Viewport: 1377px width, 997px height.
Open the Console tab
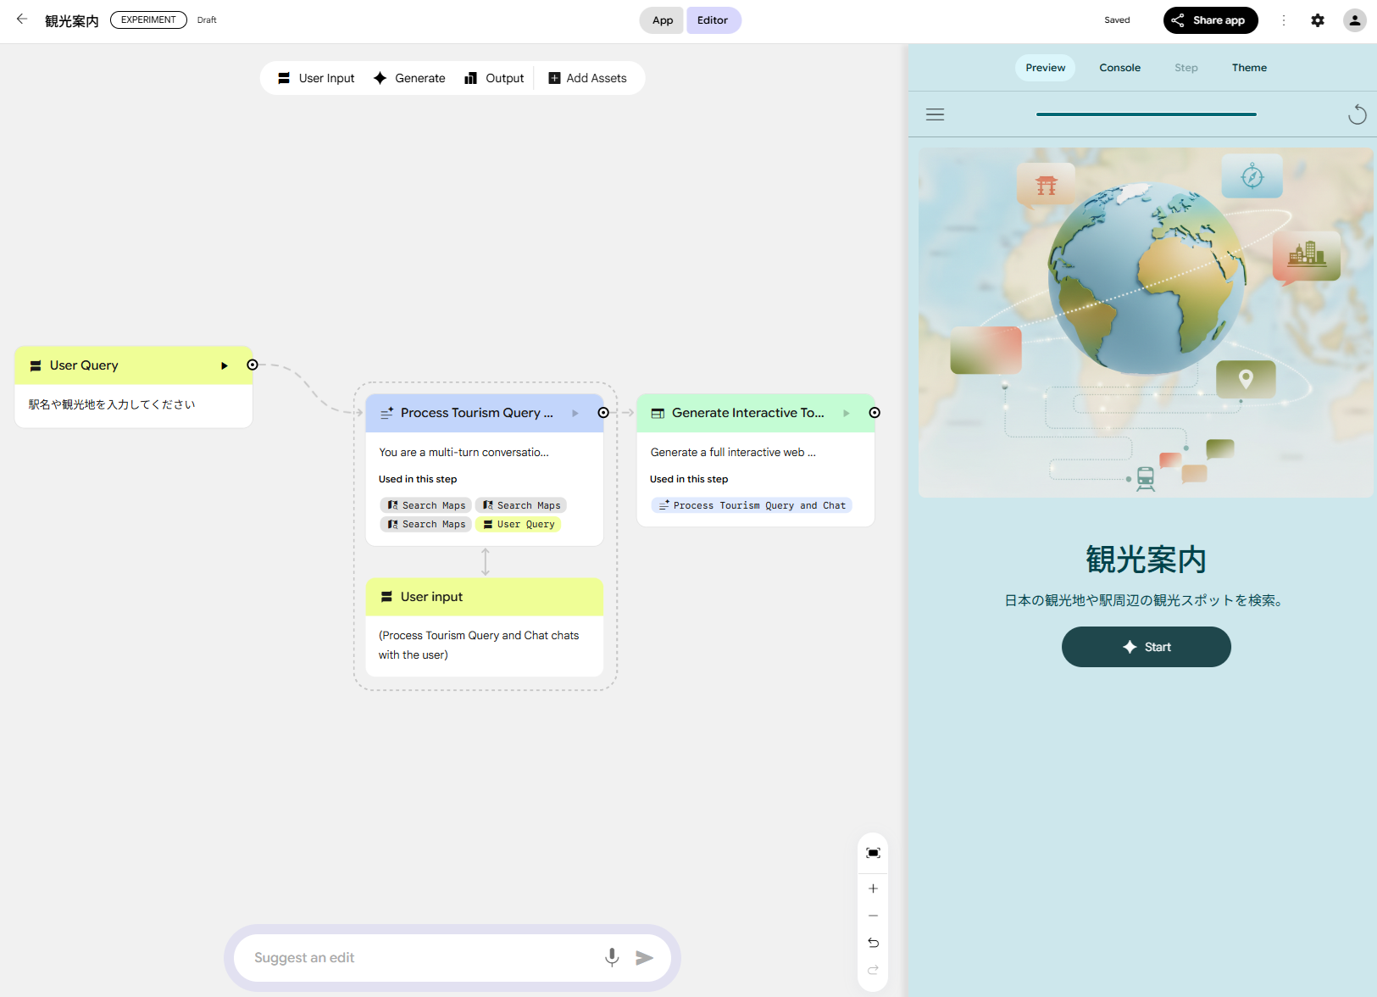1119,68
